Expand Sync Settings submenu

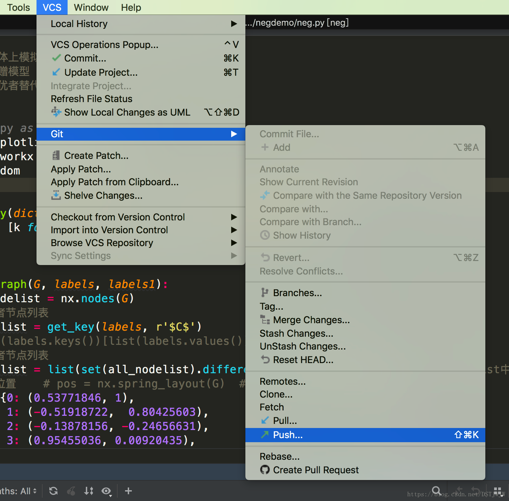click(x=141, y=256)
